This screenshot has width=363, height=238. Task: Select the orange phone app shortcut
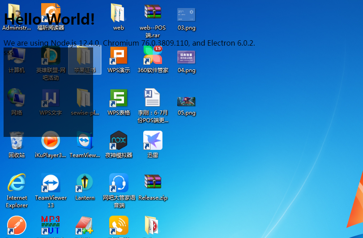[x=119, y=225]
